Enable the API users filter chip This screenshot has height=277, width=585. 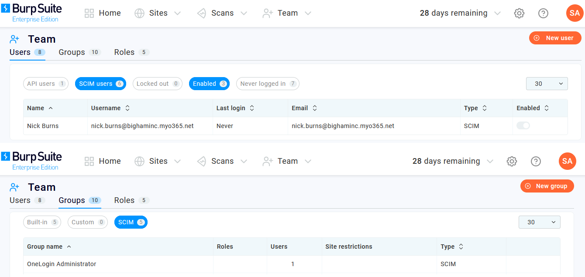[45, 84]
